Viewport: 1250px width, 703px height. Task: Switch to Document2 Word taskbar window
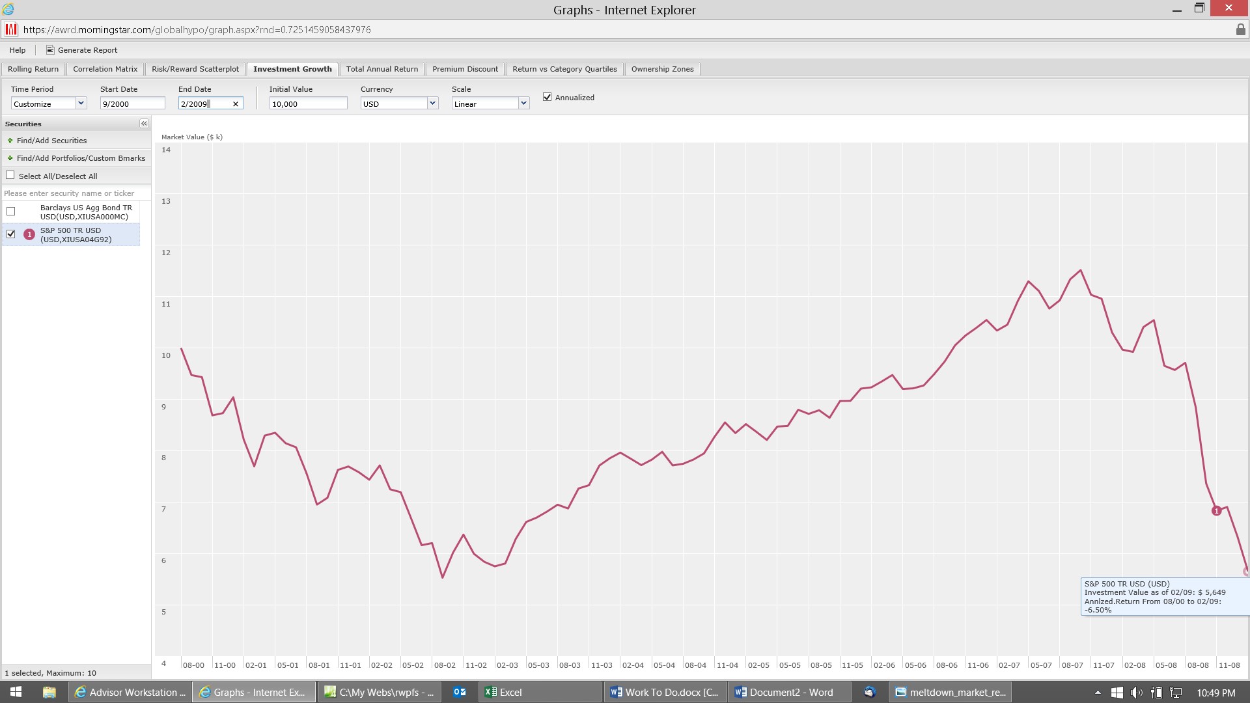(x=789, y=692)
